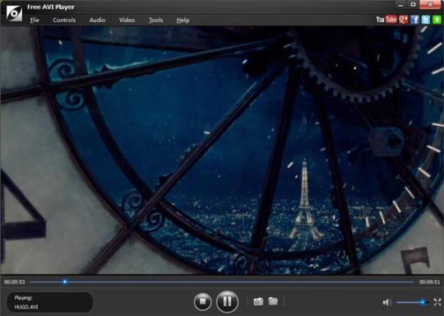Screen dimensions: 444x316
Task: Click the middle of the playback progress bar
Action: 222,282
